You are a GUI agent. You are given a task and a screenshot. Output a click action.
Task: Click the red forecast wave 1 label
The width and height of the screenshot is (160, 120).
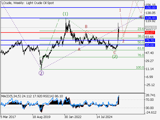[120, 10]
